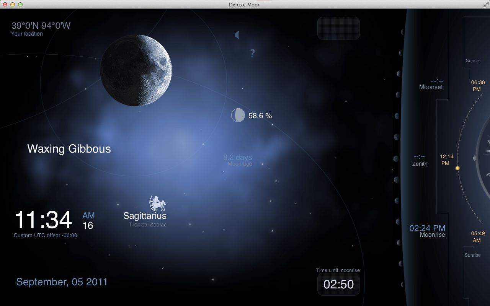The width and height of the screenshot is (490, 306).
Task: Zoom the window with the green button
Action: coord(20,5)
